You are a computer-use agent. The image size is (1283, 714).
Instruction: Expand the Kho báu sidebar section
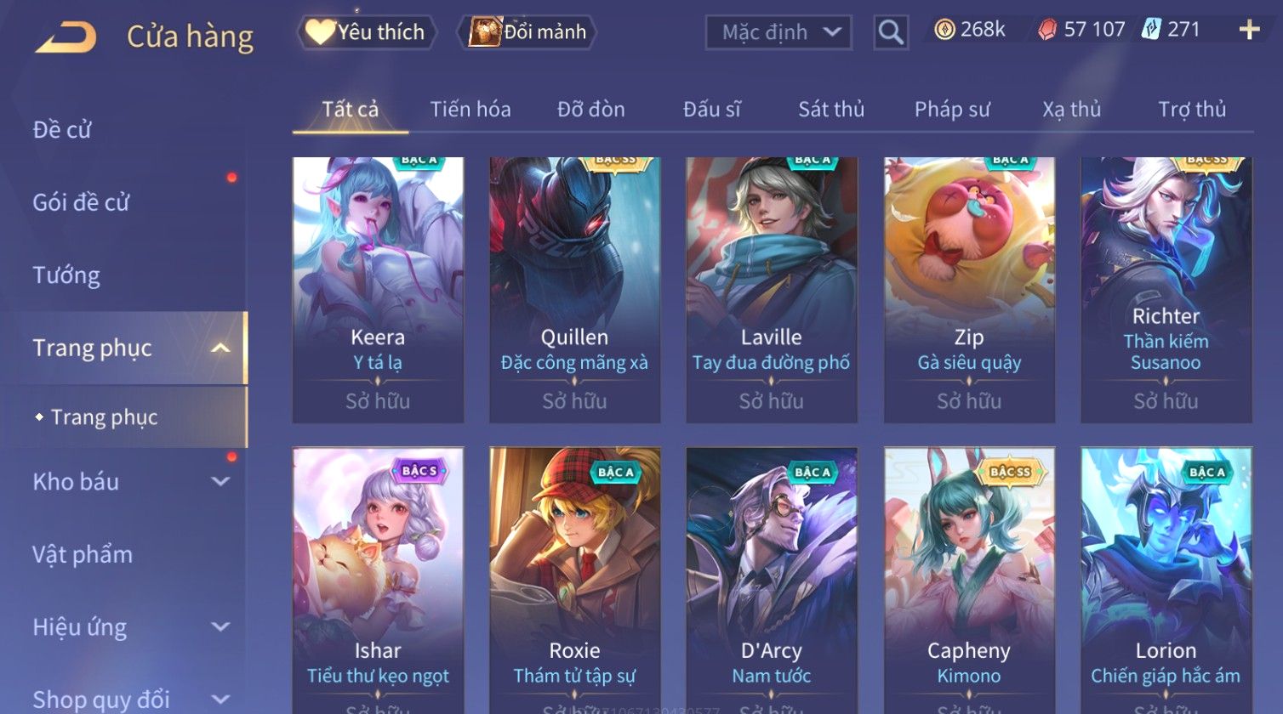[x=220, y=482]
